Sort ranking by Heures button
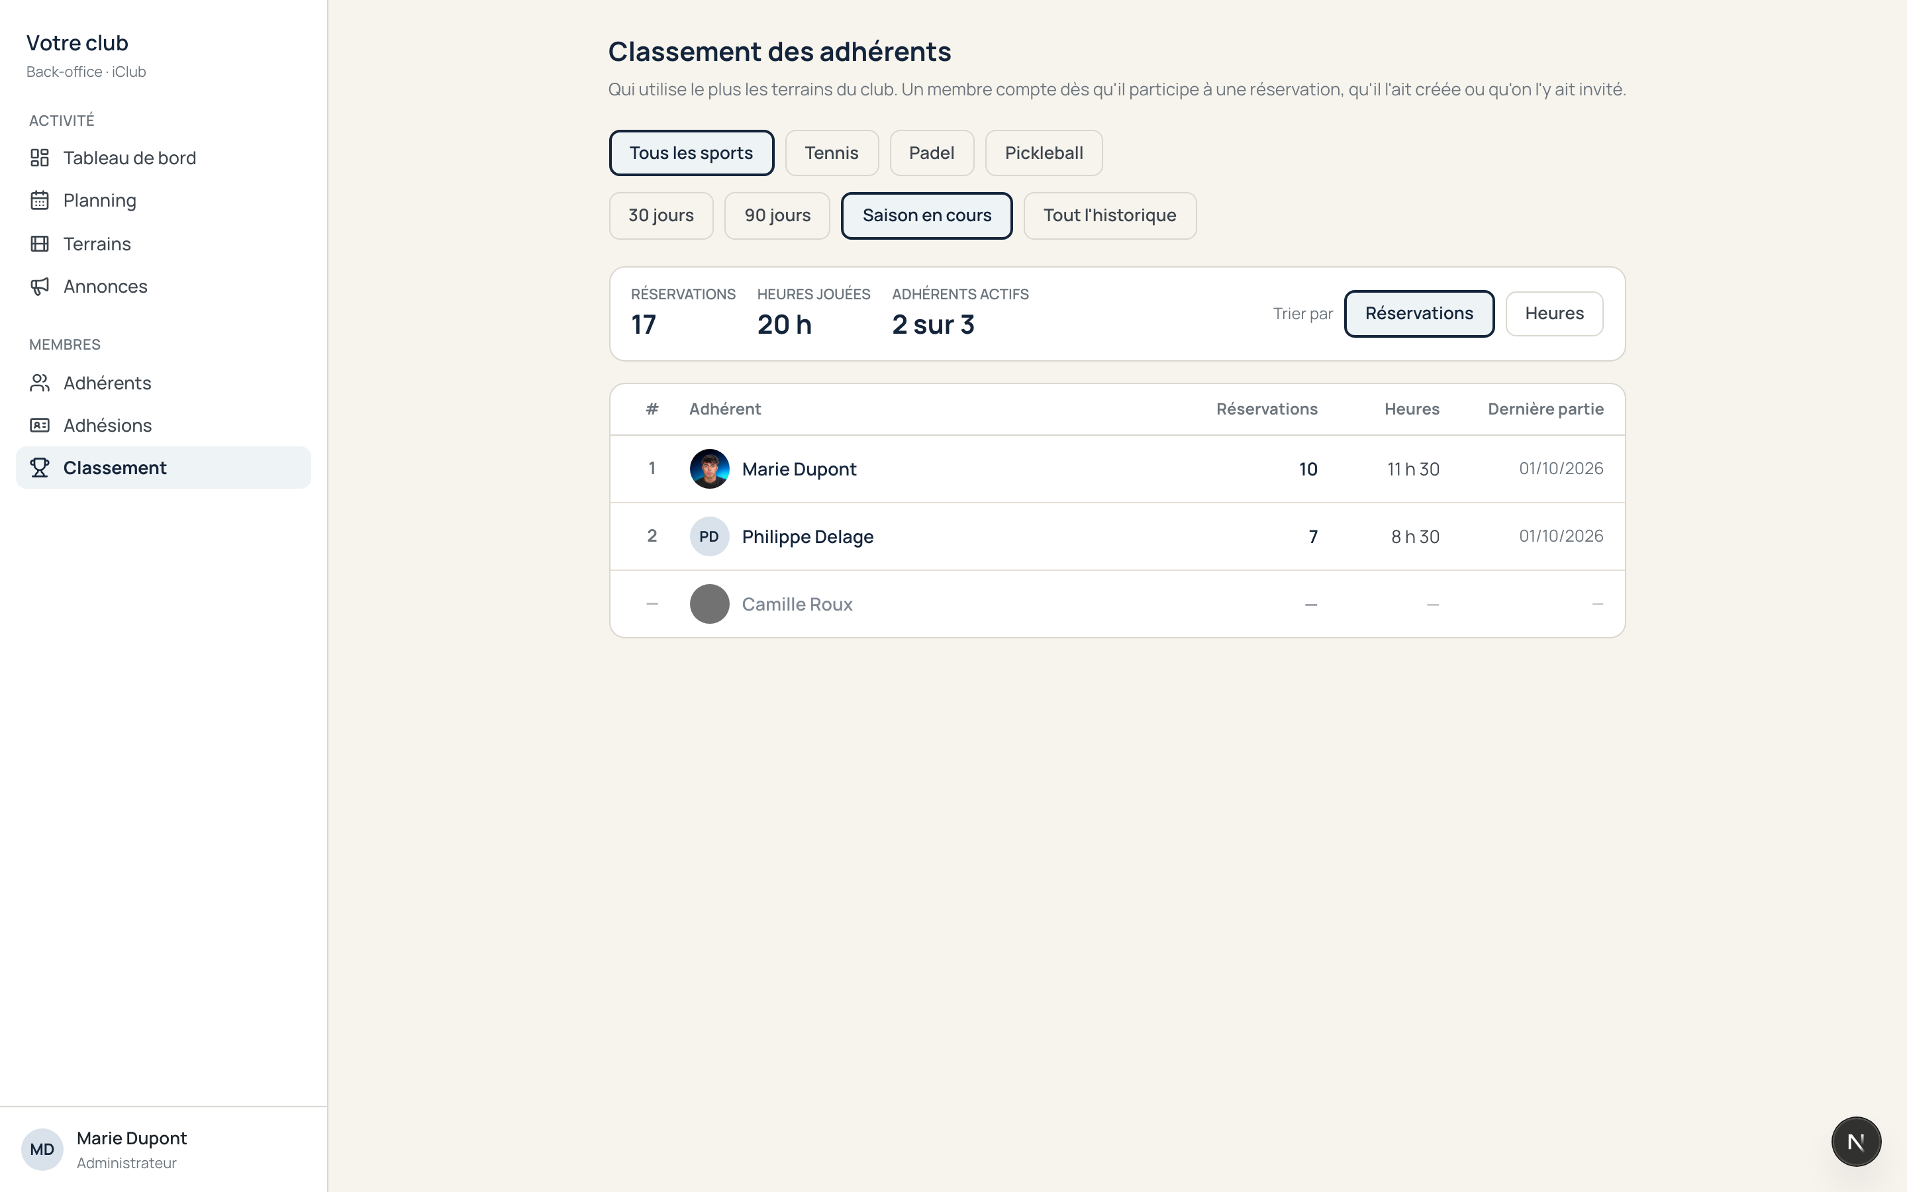The height and width of the screenshot is (1192, 1907). pyautogui.click(x=1554, y=314)
